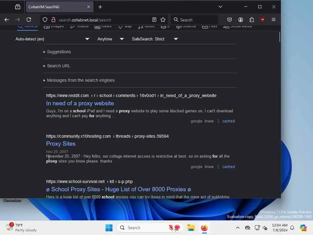Switch to the Images search tab
The width and height of the screenshot is (313, 235).
[x=54, y=27]
